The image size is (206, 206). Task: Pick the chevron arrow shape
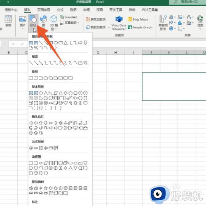click(x=66, y=128)
